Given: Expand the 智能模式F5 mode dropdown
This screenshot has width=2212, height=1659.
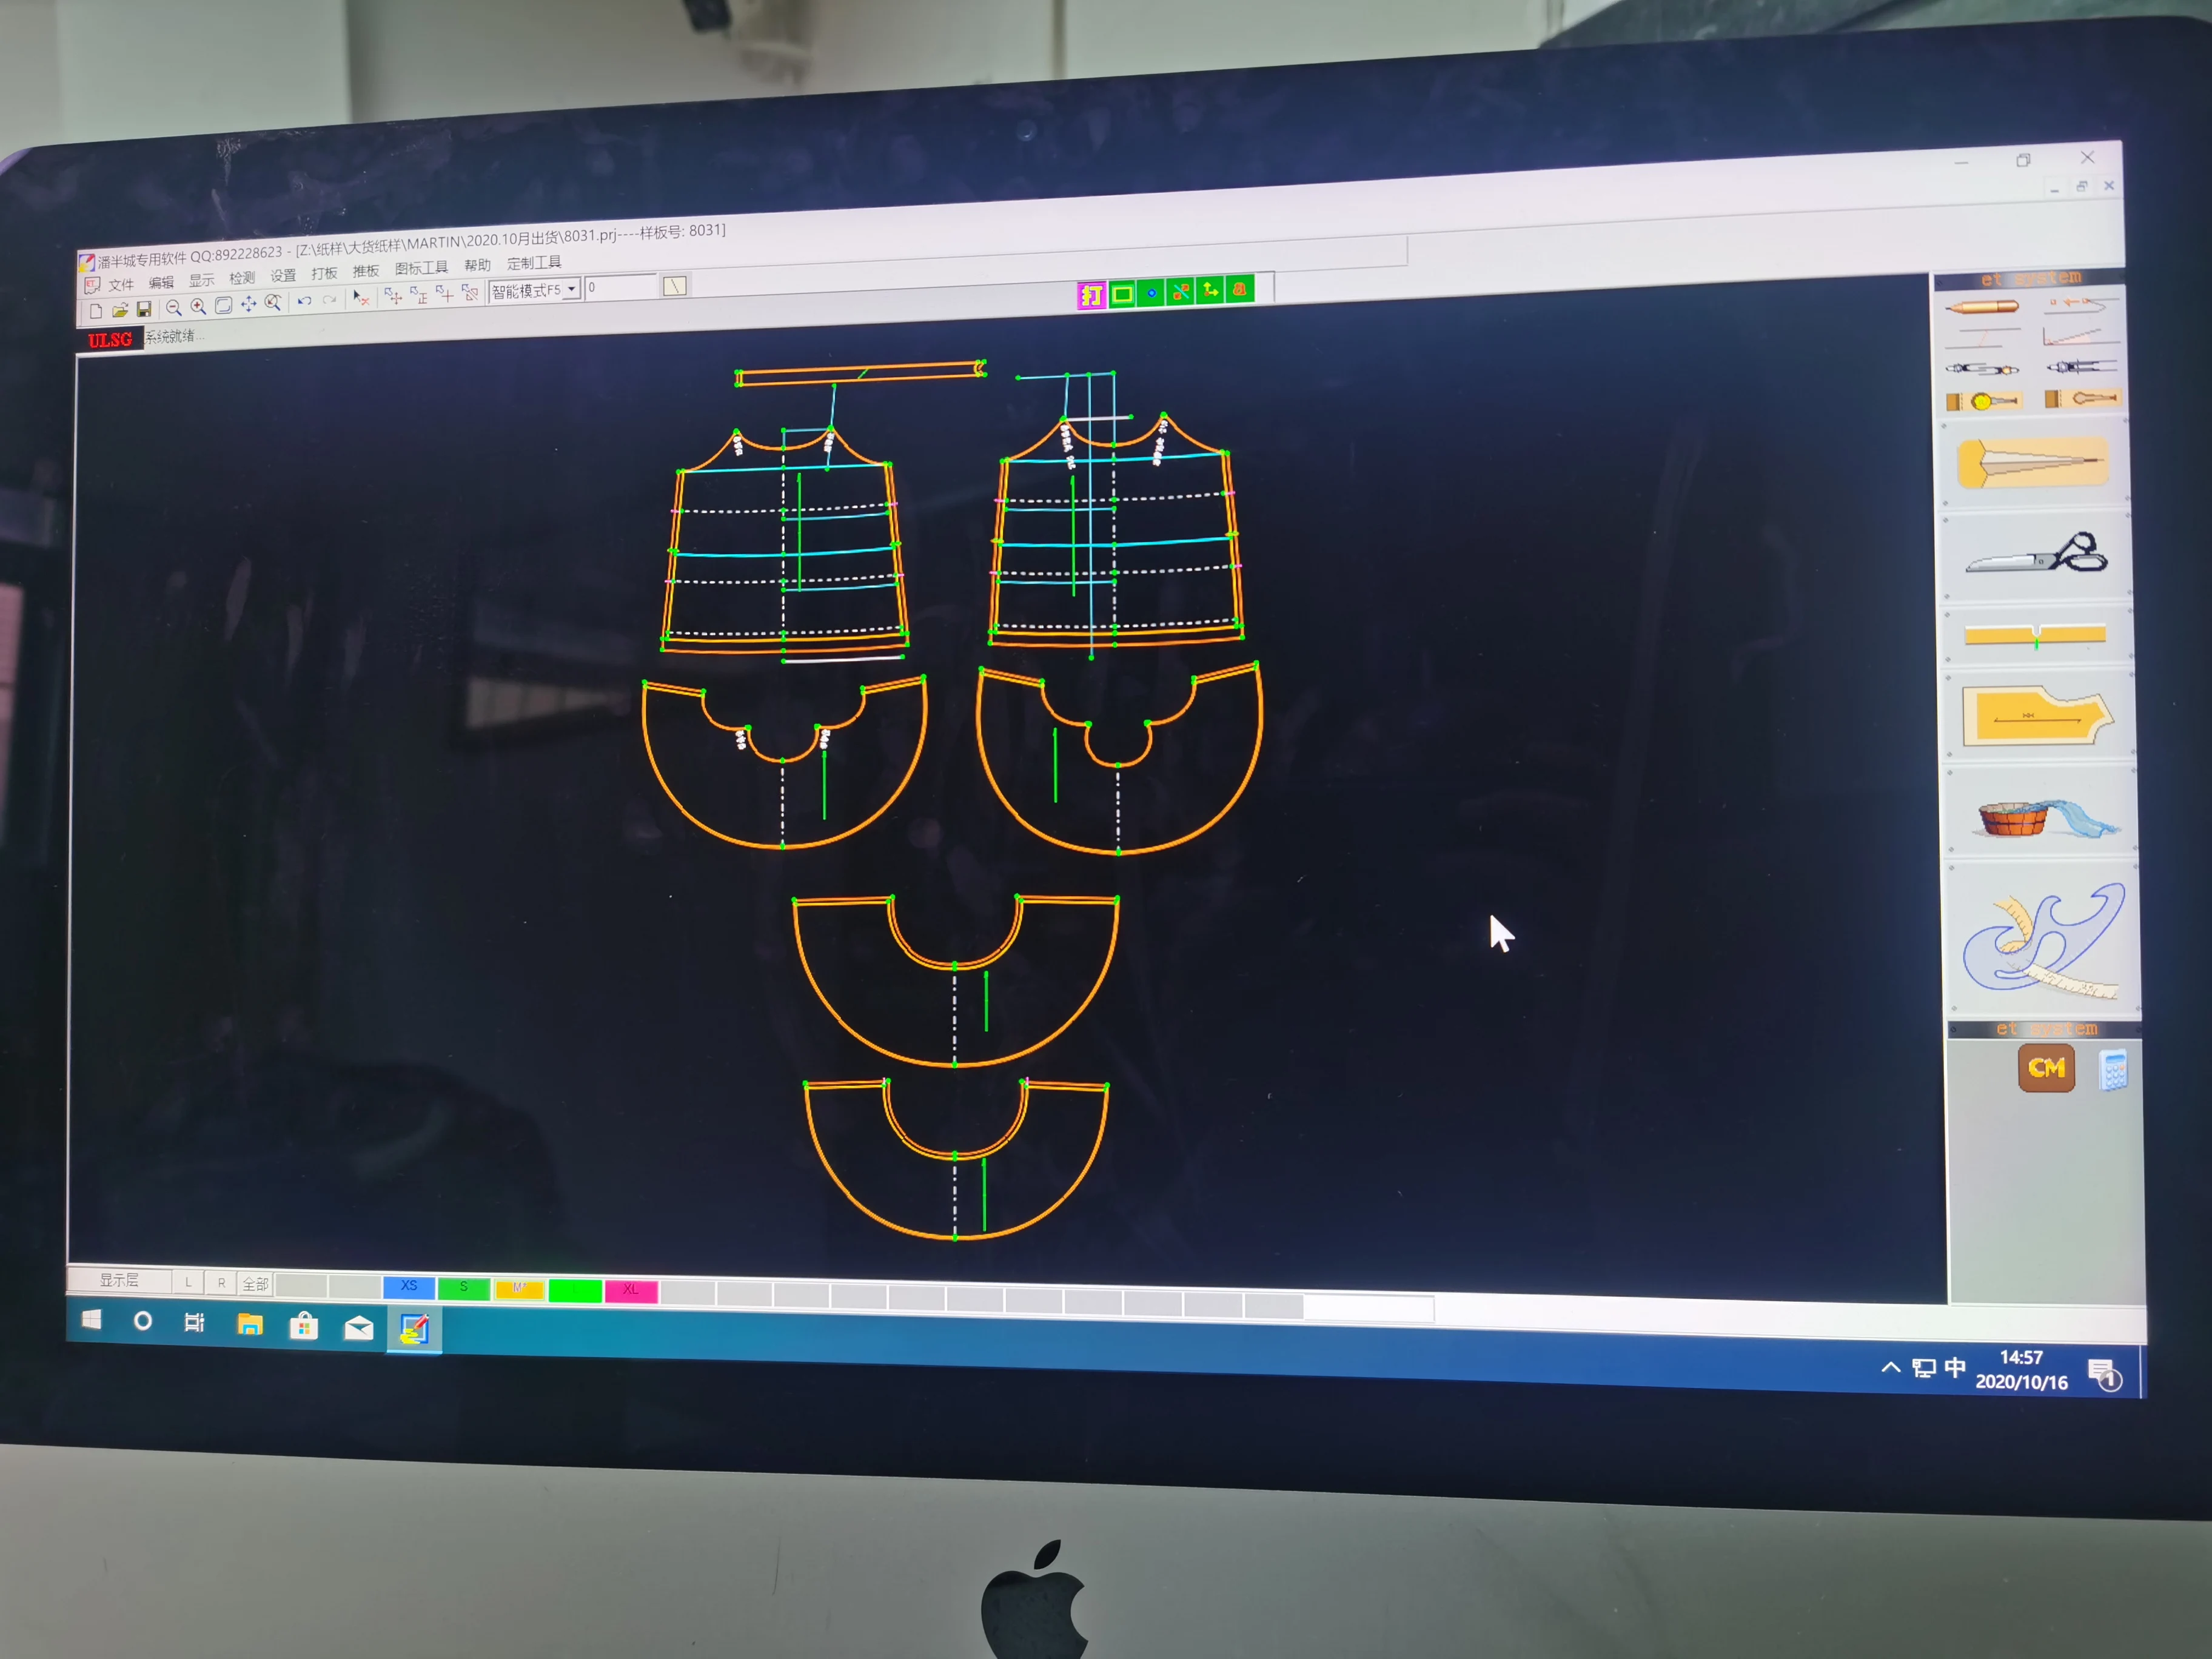Looking at the screenshot, I should (x=572, y=289).
